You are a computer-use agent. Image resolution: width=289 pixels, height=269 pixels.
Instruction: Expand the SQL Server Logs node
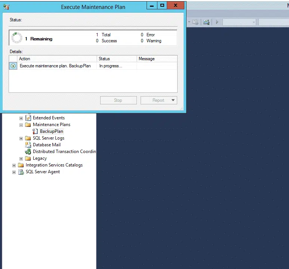21,138
